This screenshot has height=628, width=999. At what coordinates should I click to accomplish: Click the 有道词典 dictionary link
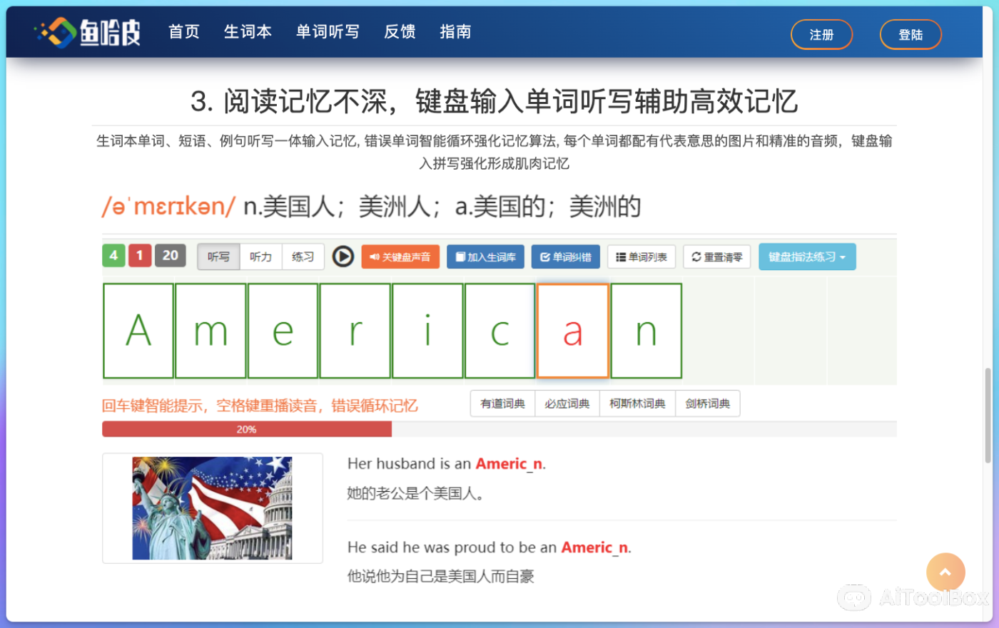(502, 403)
